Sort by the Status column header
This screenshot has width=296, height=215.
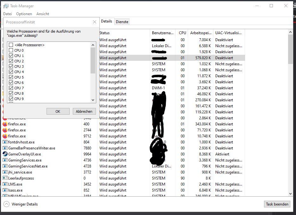pos(124,33)
